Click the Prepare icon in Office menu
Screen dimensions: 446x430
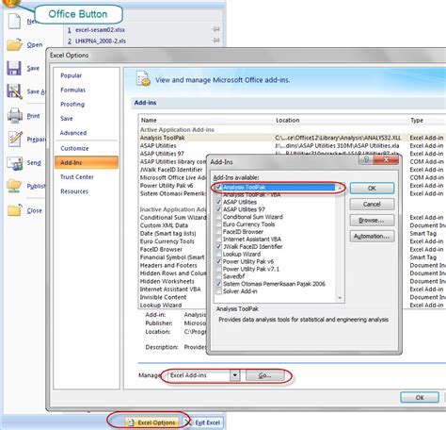15,139
